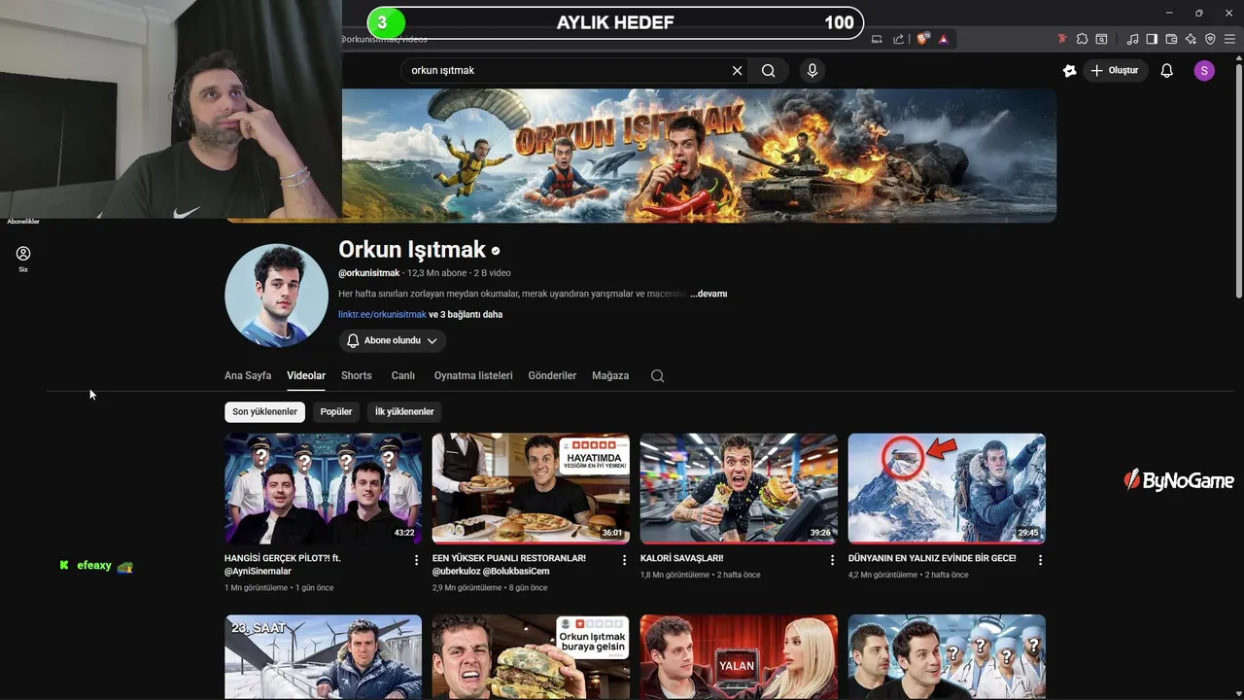Open HANGİSİ GERÇEK PİLOT video title
This screenshot has height=700, width=1244.
click(283, 564)
